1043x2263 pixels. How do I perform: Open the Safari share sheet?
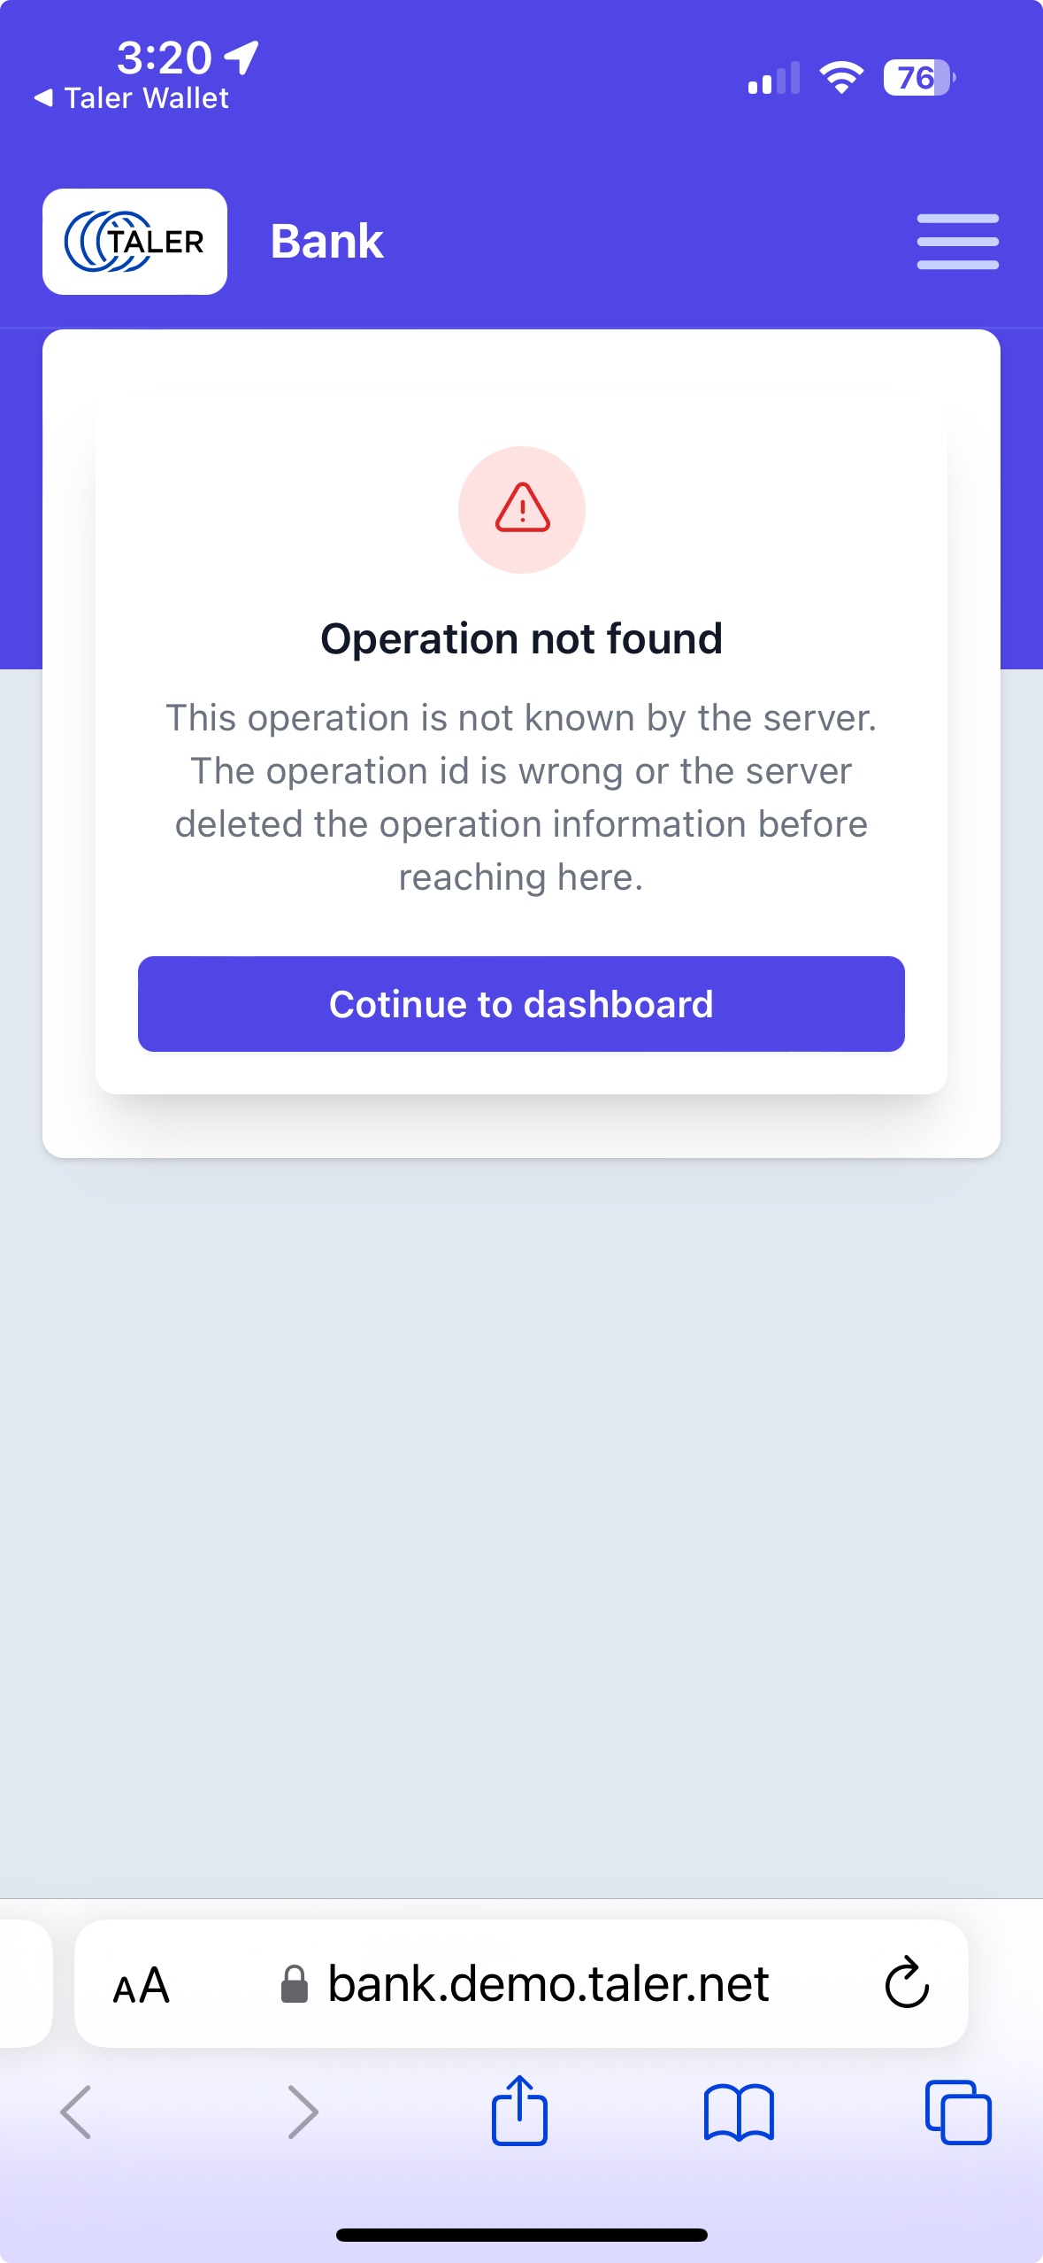click(x=519, y=2112)
